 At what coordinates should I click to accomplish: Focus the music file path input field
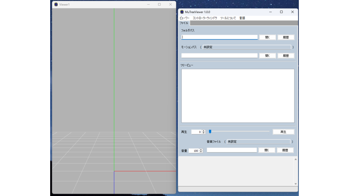pyautogui.click(x=232, y=150)
